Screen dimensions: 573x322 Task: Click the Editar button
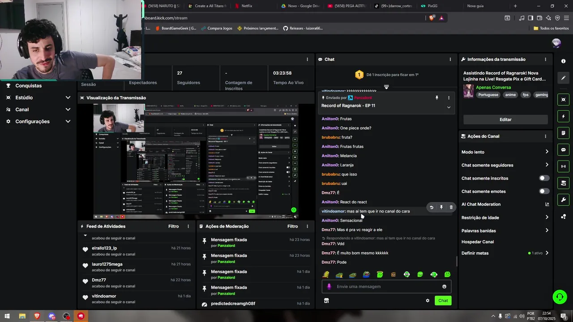click(505, 119)
